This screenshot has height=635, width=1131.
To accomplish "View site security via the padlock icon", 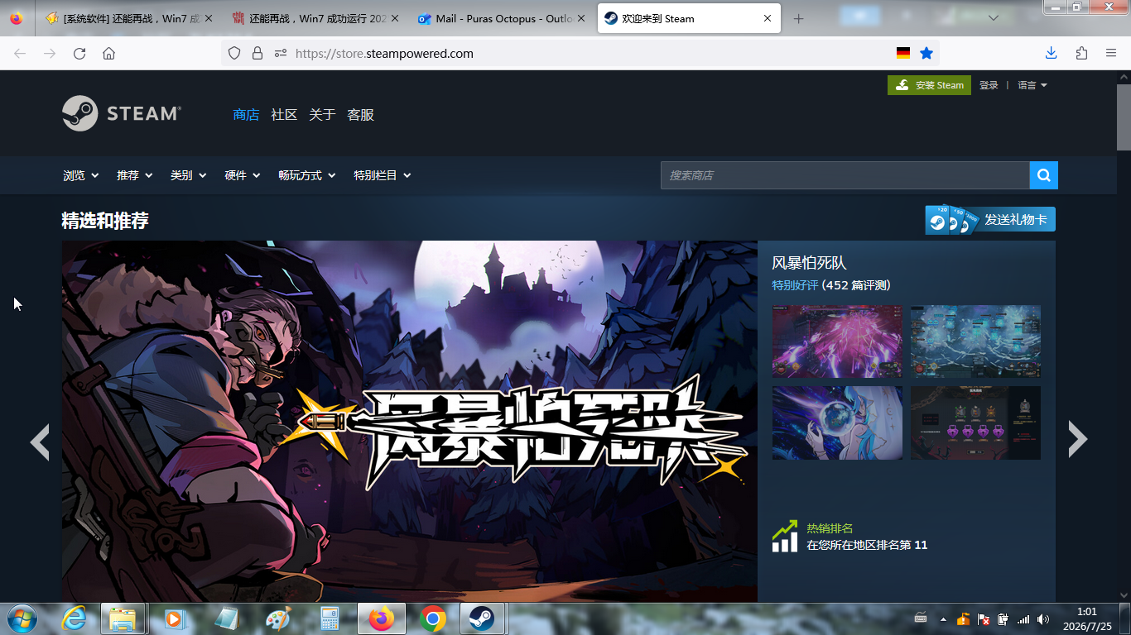I will (257, 53).
